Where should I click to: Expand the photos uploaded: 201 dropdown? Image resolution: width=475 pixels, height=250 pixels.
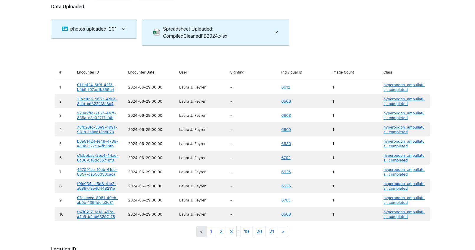[124, 29]
